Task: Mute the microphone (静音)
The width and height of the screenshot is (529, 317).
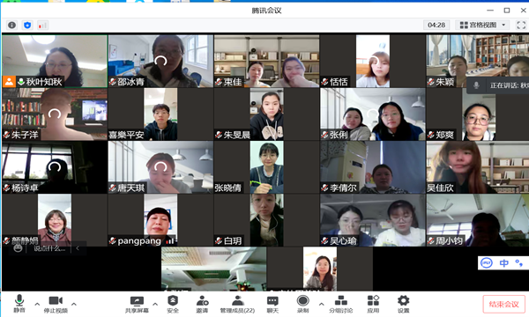Action: [19, 303]
